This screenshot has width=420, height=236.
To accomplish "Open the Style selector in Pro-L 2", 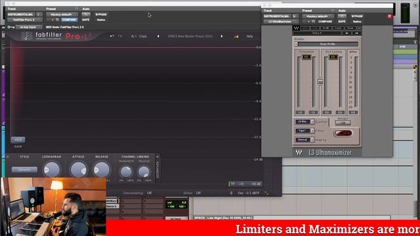I will pyautogui.click(x=24, y=169).
